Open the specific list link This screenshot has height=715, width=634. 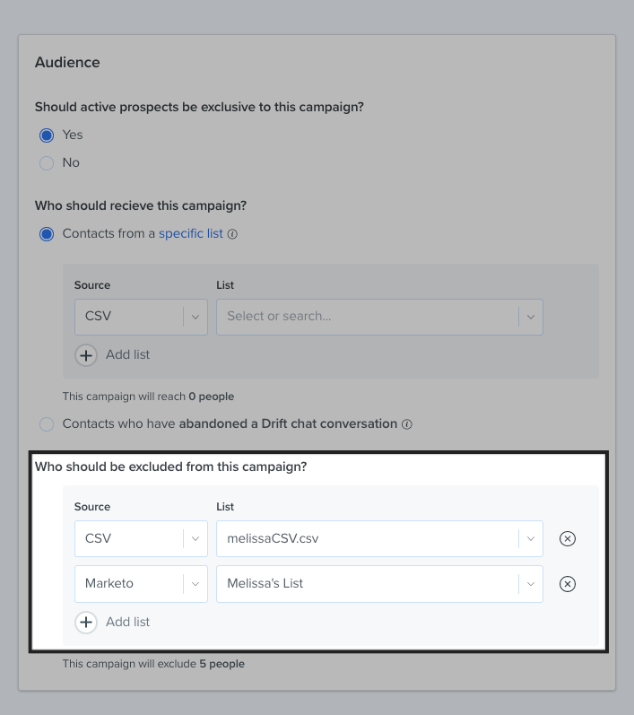(x=191, y=233)
